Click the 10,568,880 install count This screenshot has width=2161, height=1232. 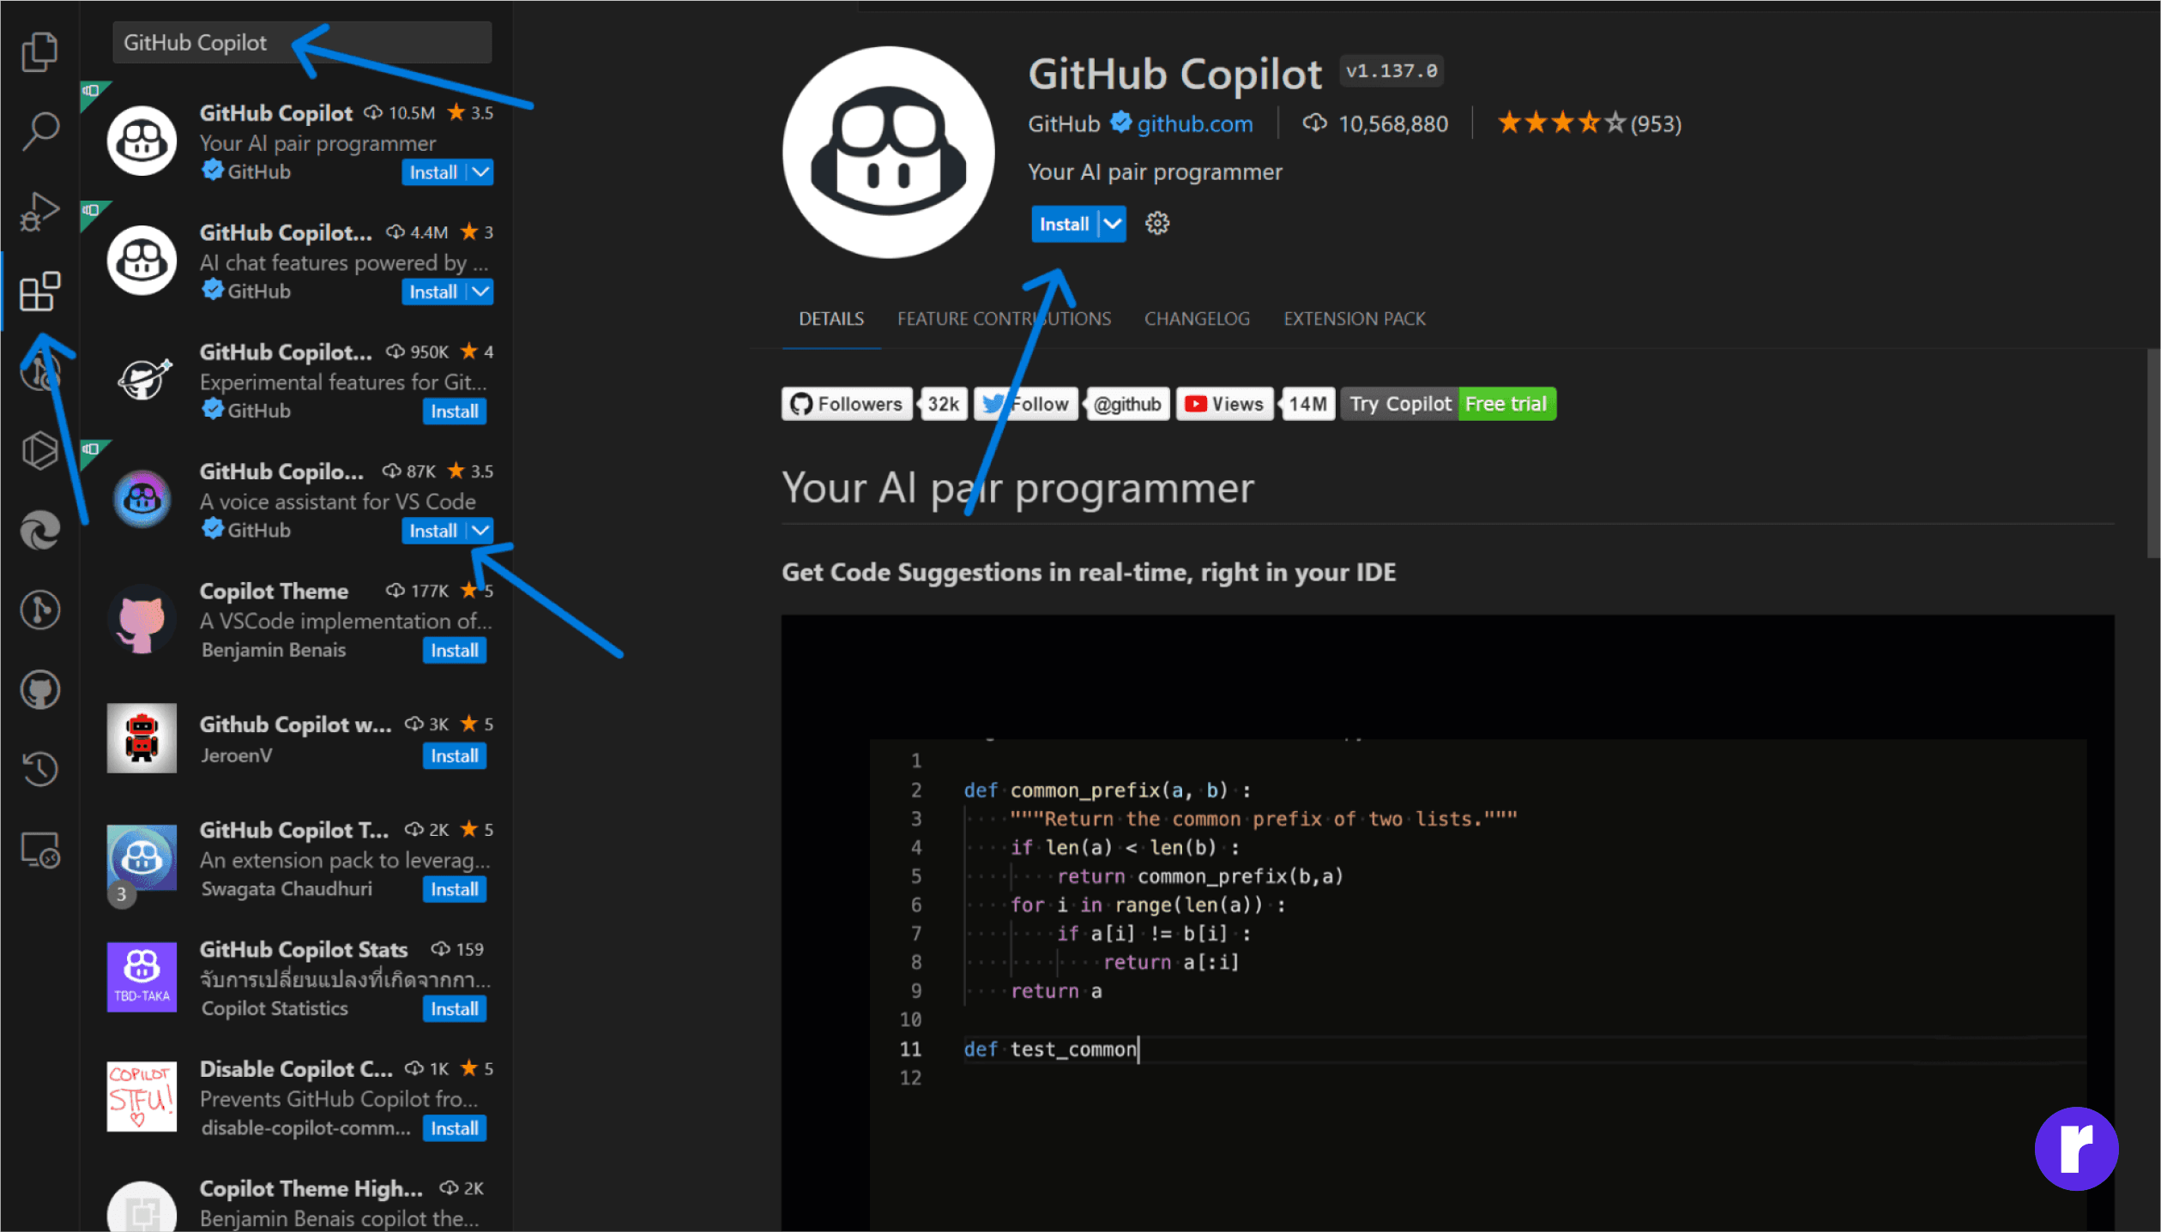(x=1392, y=123)
